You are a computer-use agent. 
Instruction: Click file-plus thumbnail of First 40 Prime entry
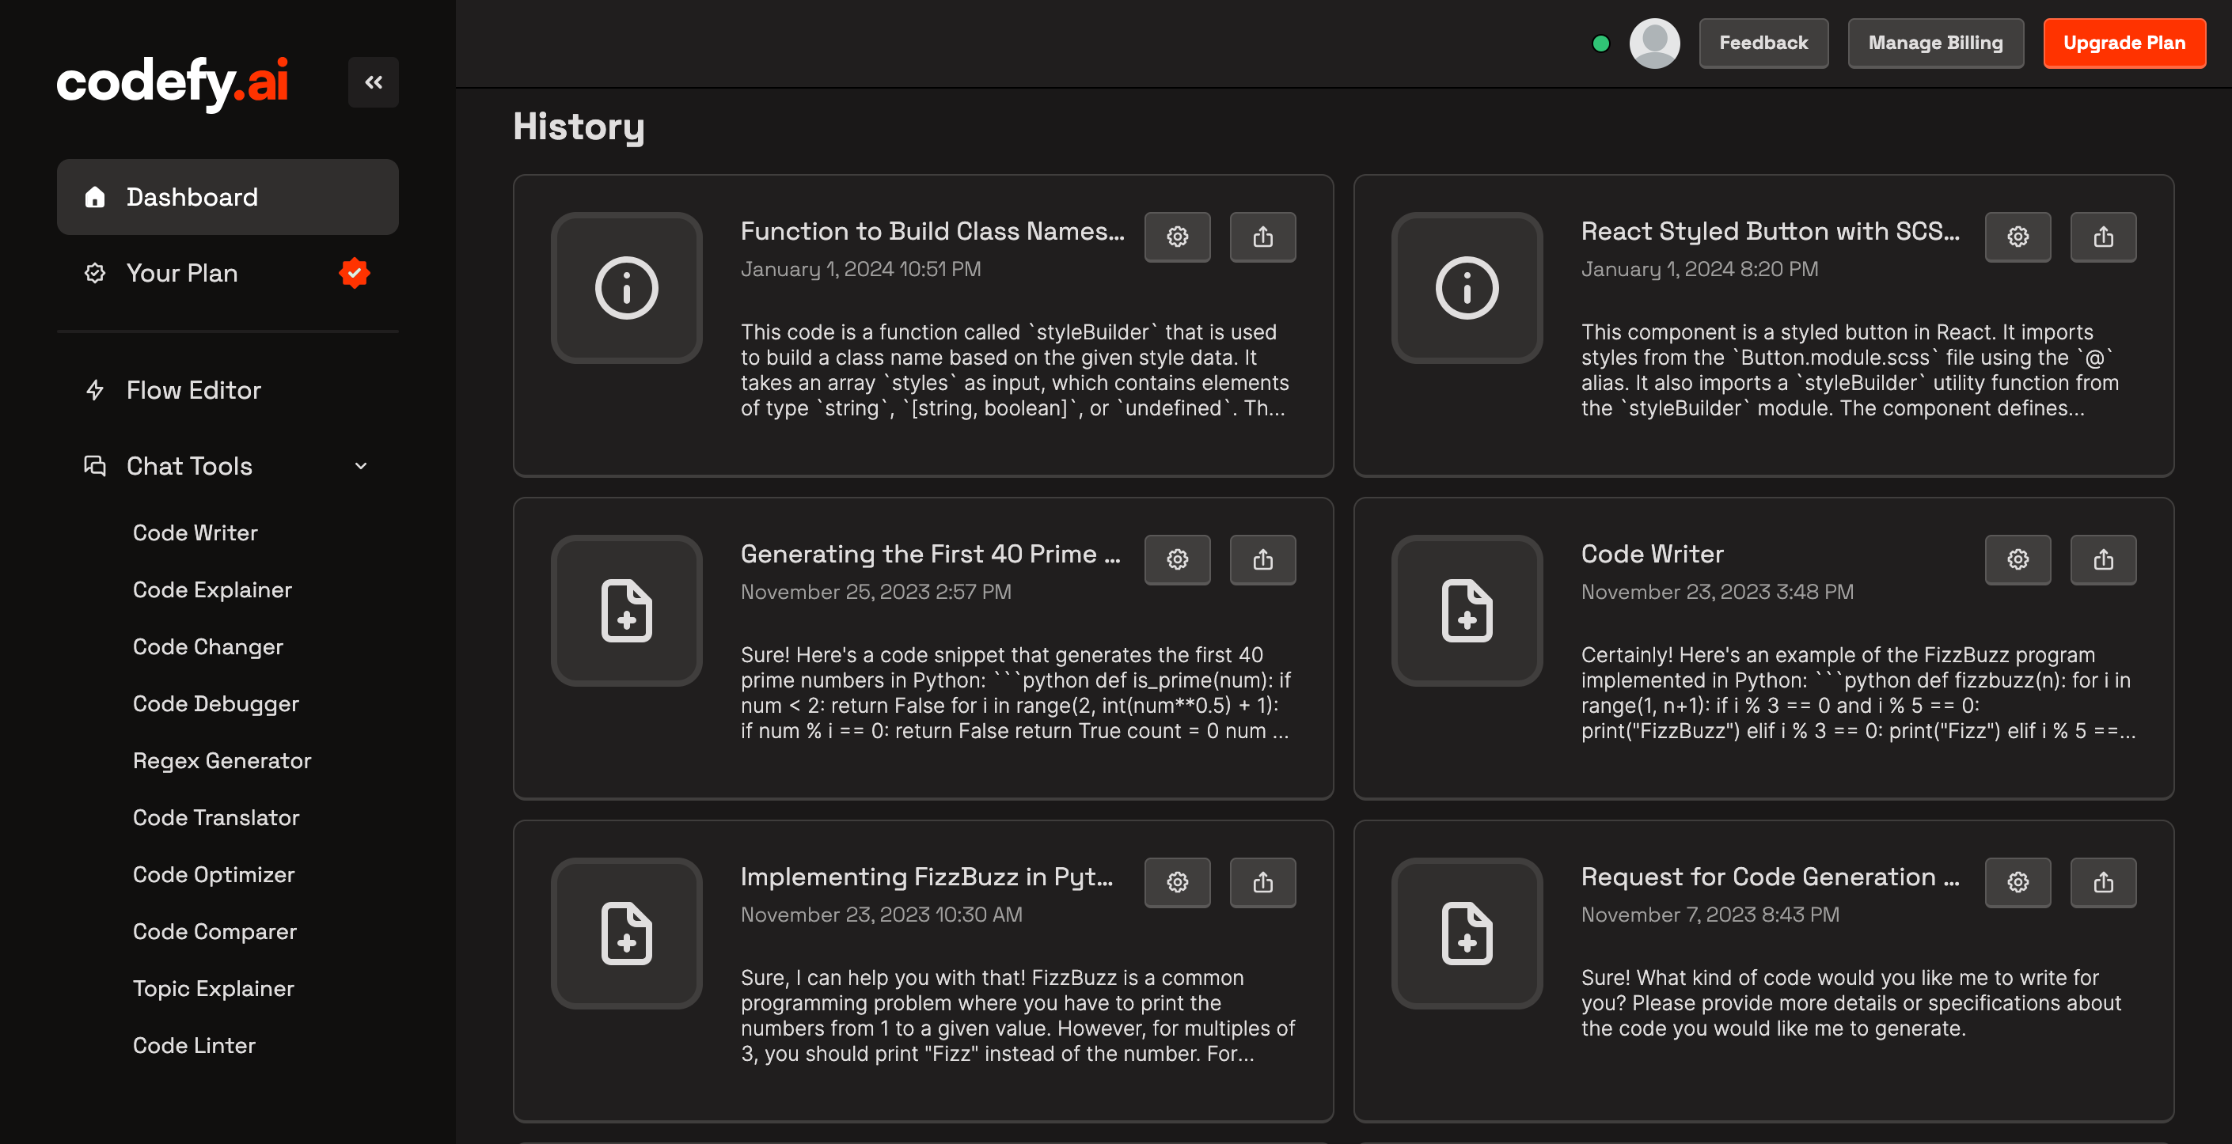[x=626, y=611]
